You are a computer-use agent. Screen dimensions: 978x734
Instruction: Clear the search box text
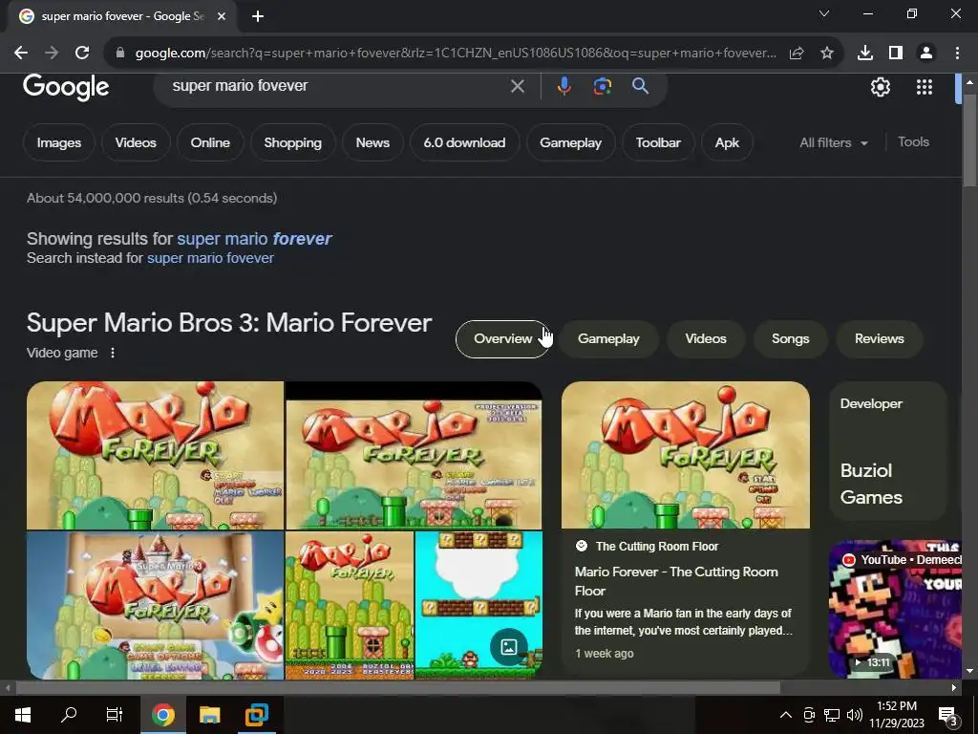[517, 86]
